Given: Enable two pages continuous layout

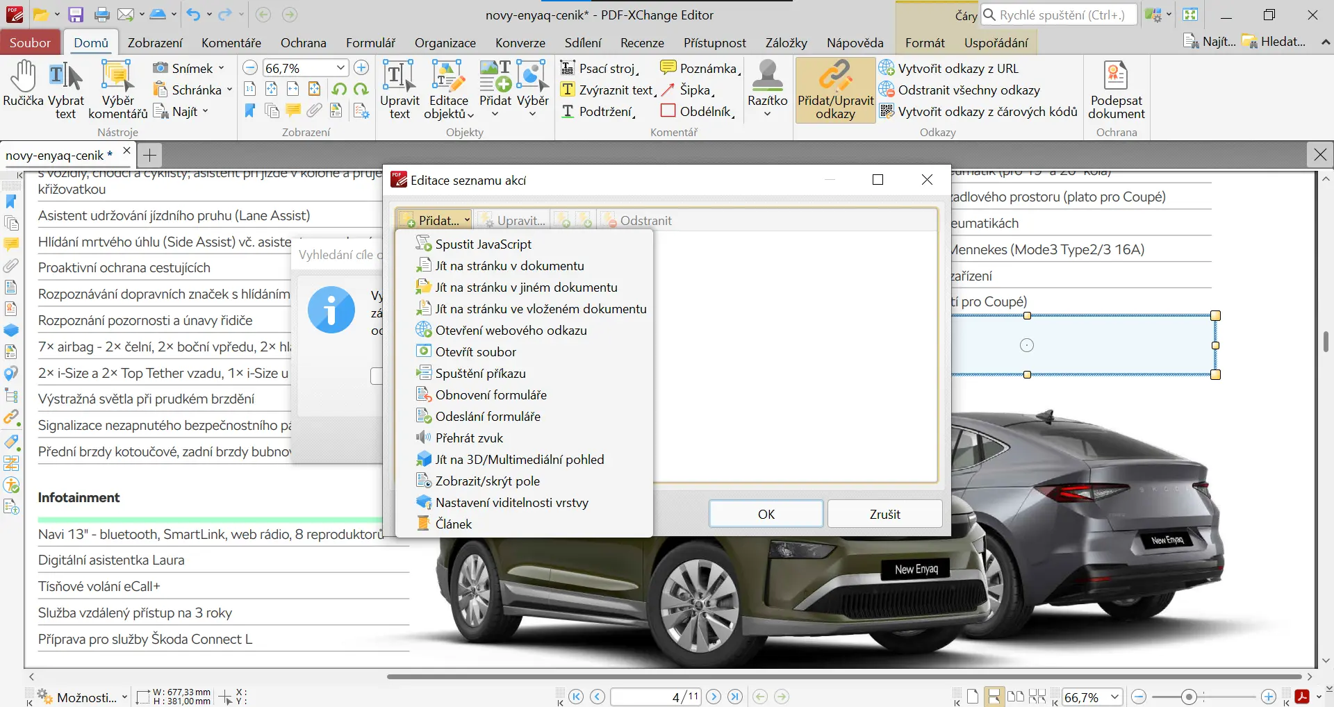Looking at the screenshot, I should click(1037, 697).
